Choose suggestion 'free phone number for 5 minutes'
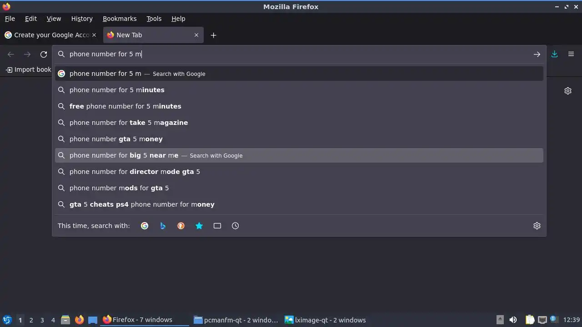The height and width of the screenshot is (327, 582). pyautogui.click(x=299, y=106)
